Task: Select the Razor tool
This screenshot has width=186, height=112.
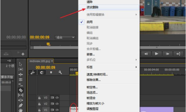Action: click(21, 90)
